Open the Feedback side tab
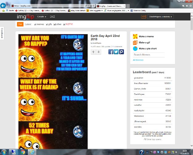Screen dimensions: 193x155 (2, 33)
